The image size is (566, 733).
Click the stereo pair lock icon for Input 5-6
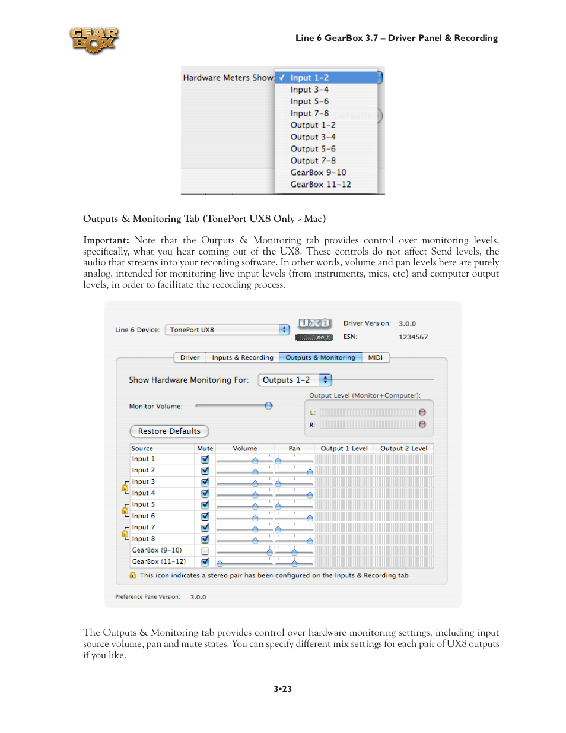tap(125, 510)
